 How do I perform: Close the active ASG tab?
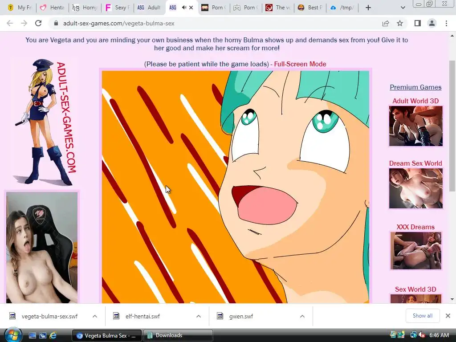191,8
